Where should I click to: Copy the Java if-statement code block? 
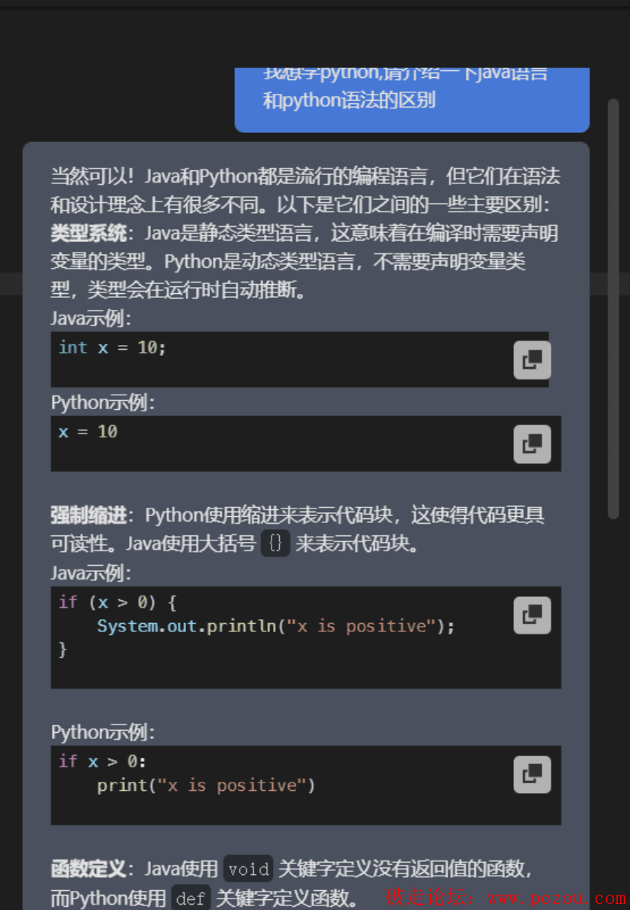(x=532, y=615)
